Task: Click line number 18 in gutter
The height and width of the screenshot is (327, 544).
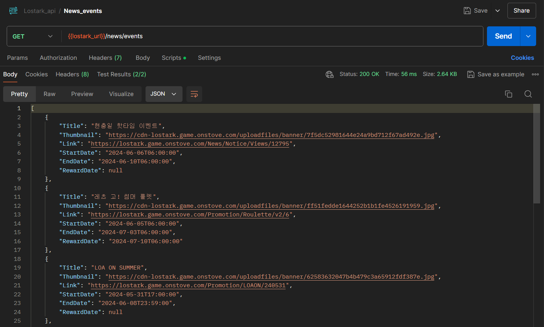Action: point(17,259)
